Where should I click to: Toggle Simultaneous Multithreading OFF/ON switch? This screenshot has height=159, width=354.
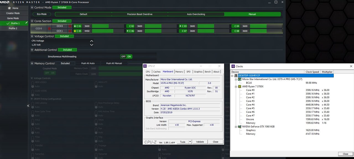point(126,56)
